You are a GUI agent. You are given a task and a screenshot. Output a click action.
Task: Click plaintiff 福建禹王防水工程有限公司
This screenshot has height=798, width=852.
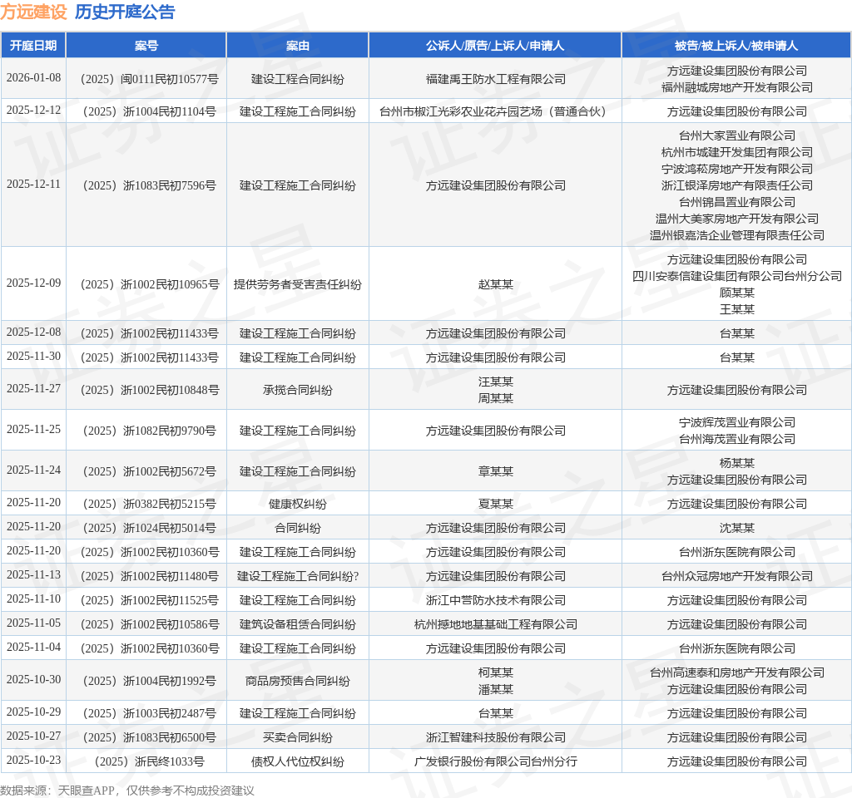[x=496, y=79]
